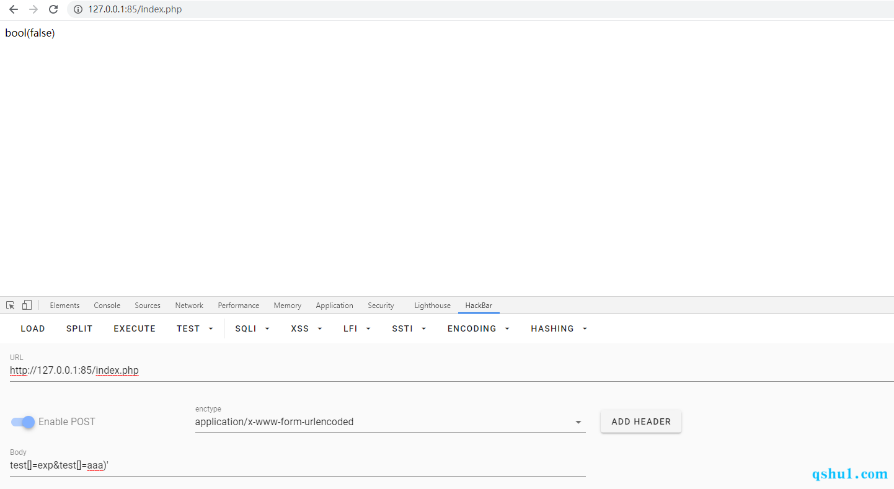Click the HackBar URL input field
The image size is (894, 489).
451,371
